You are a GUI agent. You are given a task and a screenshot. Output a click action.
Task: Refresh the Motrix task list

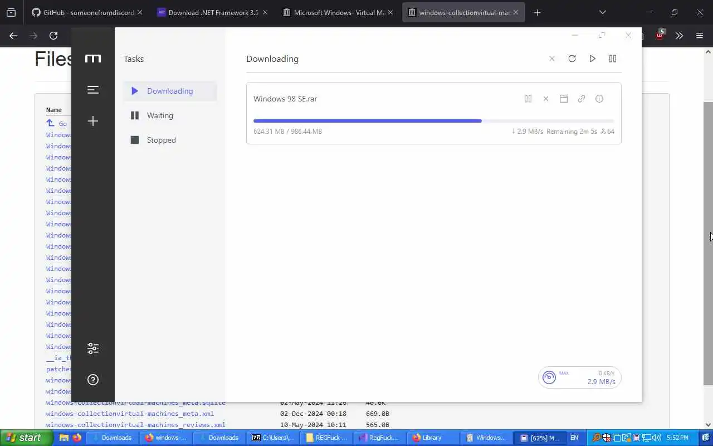click(x=572, y=59)
